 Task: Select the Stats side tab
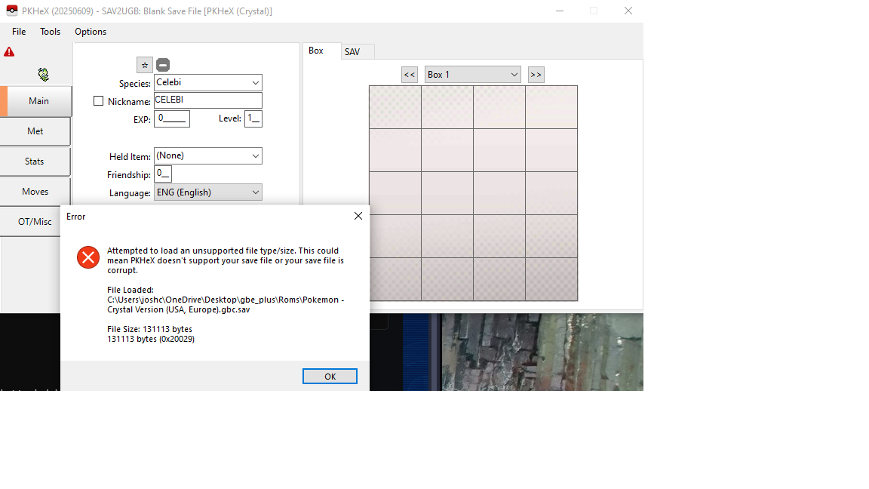[35, 161]
